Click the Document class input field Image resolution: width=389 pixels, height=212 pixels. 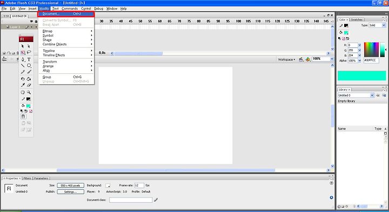[x=131, y=200]
